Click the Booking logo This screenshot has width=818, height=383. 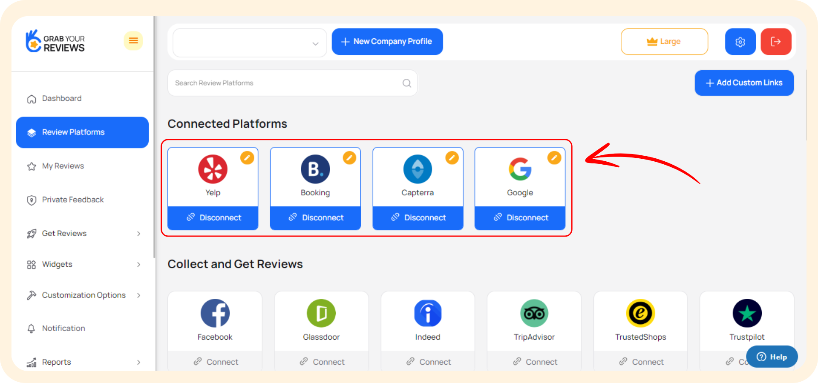point(315,169)
